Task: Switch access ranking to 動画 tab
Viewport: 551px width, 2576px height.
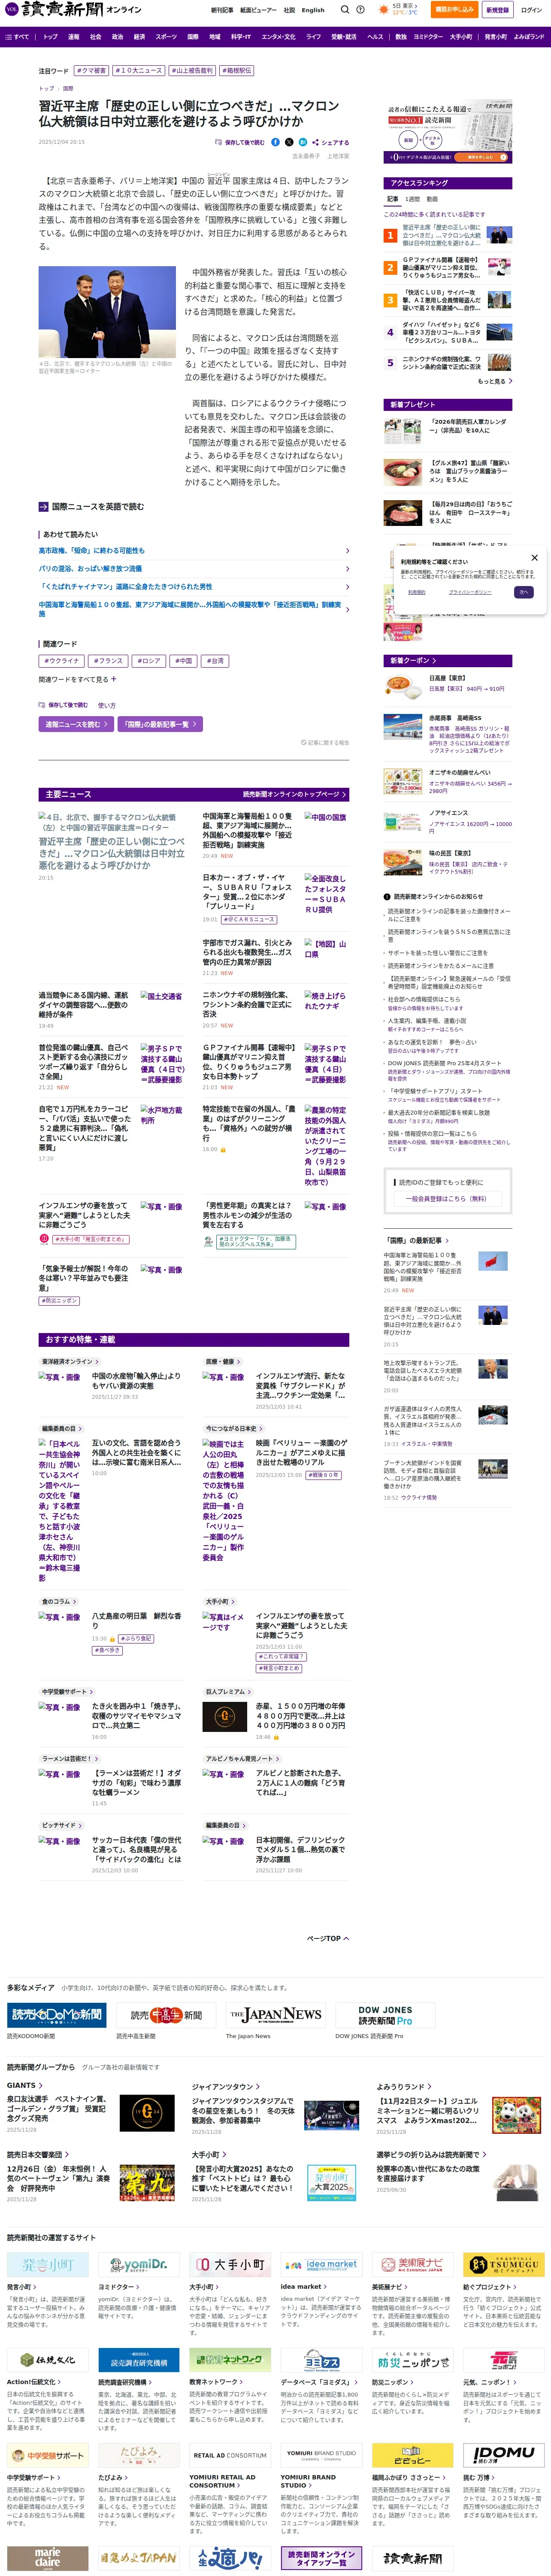Action: [x=432, y=199]
